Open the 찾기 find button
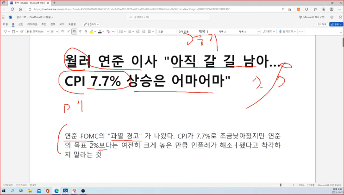The height and width of the screenshot is (195, 344). pyautogui.click(x=269, y=31)
